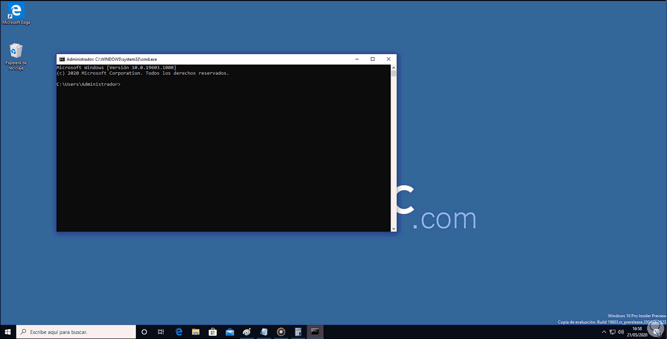Screen dimensions: 667x339
Task: Click the 'C:\Users\Administrador>' prompt line
Action: coord(88,84)
